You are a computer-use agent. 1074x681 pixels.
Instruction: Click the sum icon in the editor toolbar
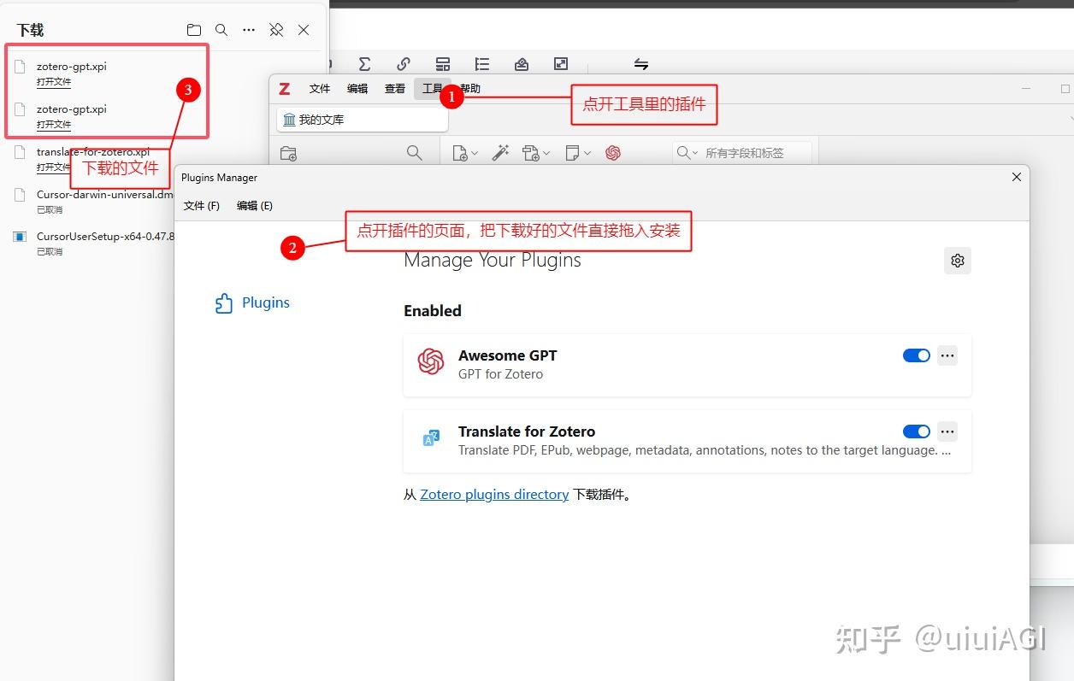[x=365, y=63]
